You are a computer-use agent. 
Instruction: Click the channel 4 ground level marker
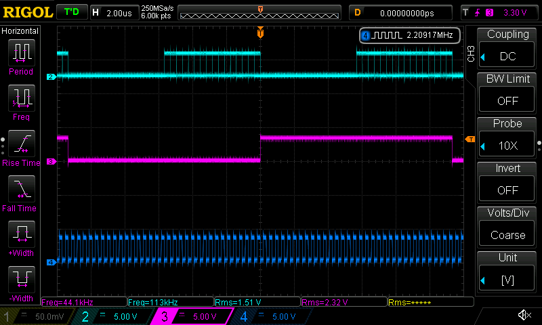coord(51,262)
